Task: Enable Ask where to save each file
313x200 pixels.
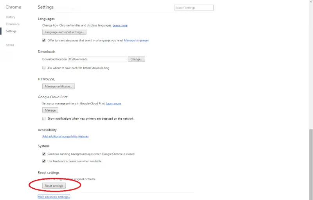Action: tap(44, 68)
